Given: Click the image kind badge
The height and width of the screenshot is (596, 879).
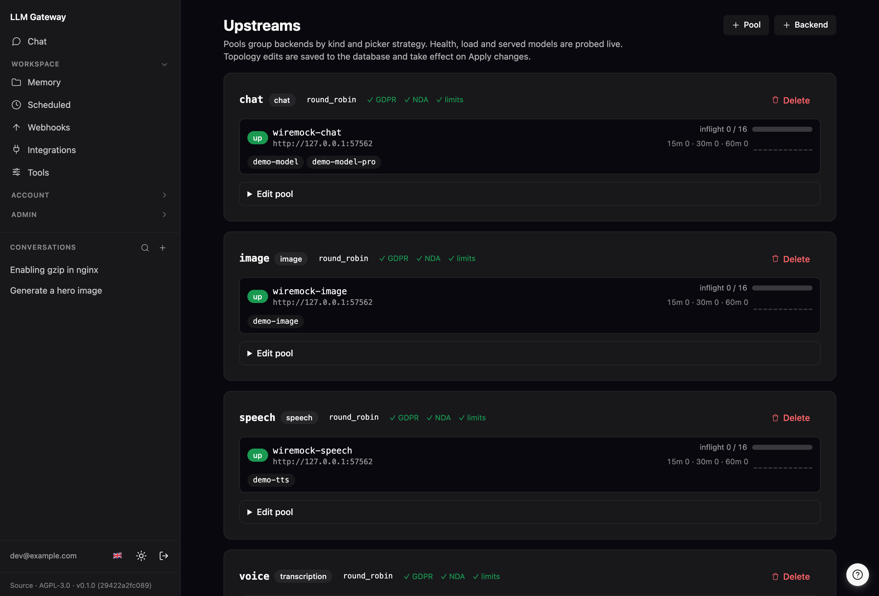Looking at the screenshot, I should 291,259.
